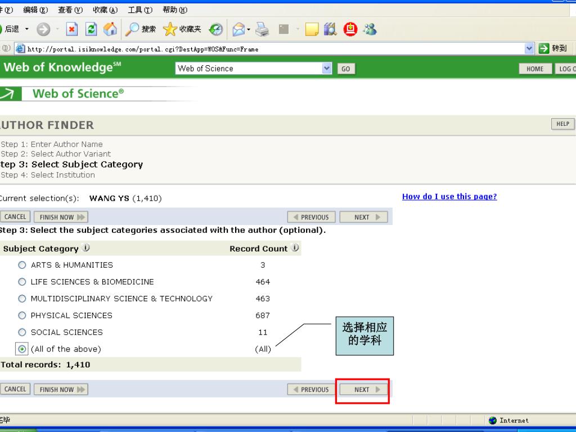Viewport: 576px width, 432px height.
Task: Open the Research books-and-magnifier icon
Action: [x=330, y=29]
